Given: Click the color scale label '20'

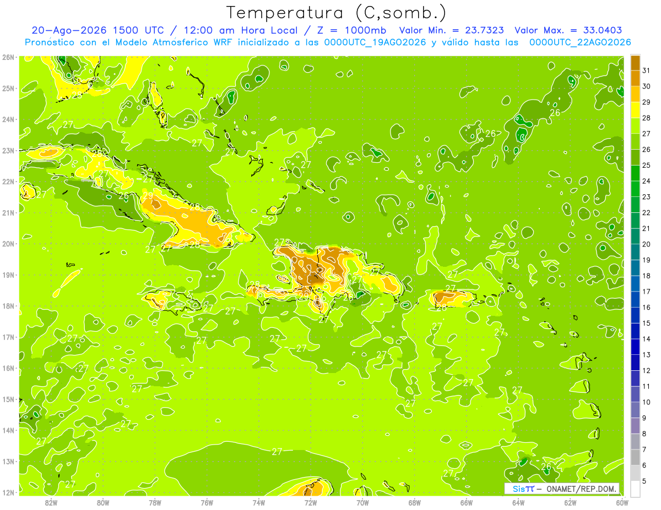Looking at the screenshot, I should coord(647,244).
